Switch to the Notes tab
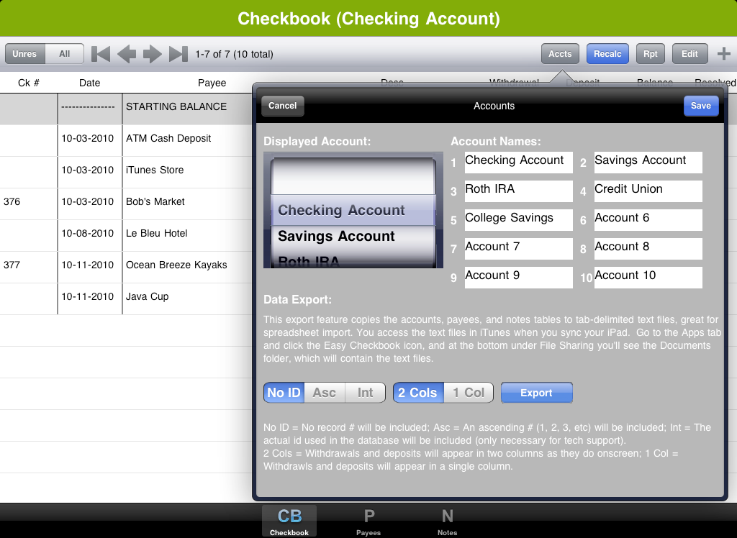The width and height of the screenshot is (737, 538). (447, 521)
